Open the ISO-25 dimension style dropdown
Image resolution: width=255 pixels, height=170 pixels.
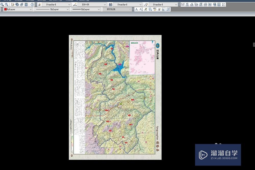pos(92,5)
